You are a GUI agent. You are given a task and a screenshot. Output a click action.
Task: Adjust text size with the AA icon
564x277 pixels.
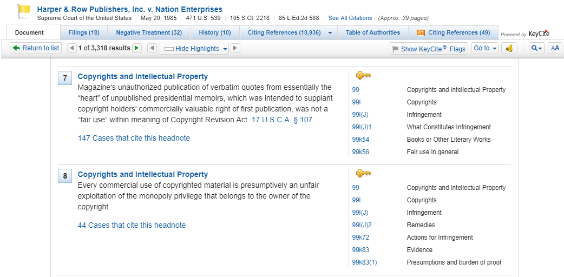click(x=555, y=48)
